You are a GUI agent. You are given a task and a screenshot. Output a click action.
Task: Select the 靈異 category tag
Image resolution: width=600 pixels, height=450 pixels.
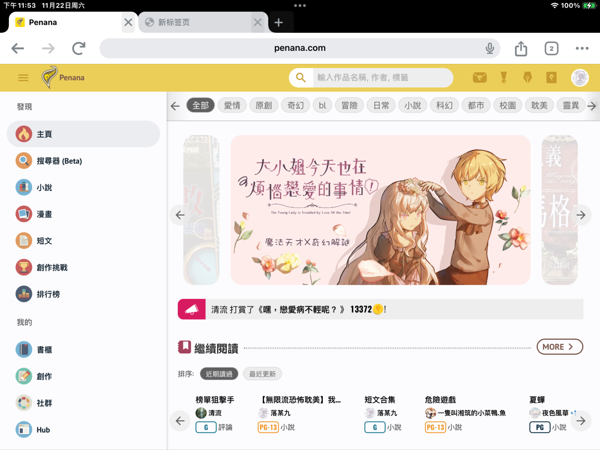[571, 105]
